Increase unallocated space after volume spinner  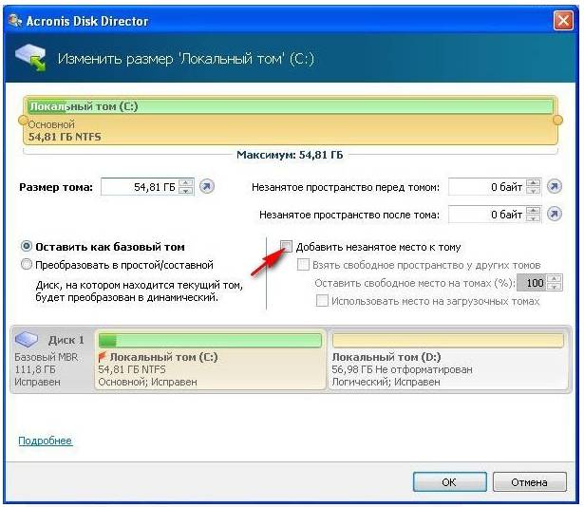coord(533,210)
